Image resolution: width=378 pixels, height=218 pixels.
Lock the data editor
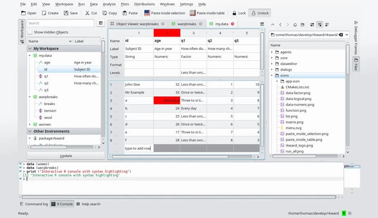tap(239, 13)
